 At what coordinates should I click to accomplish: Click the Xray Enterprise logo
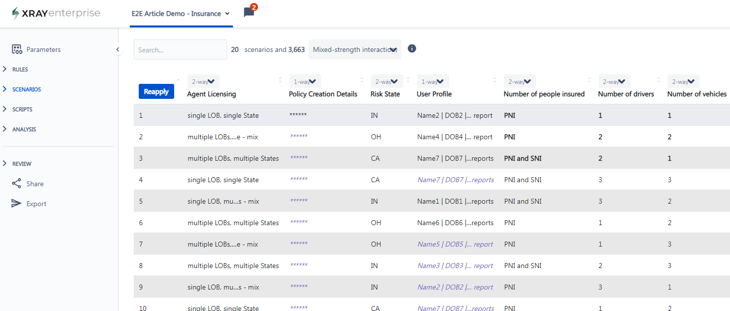(56, 13)
